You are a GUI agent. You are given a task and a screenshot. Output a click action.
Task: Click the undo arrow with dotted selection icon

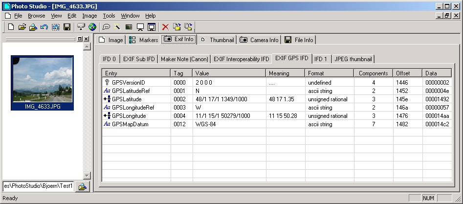pos(56,27)
